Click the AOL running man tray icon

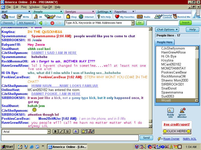point(171,147)
